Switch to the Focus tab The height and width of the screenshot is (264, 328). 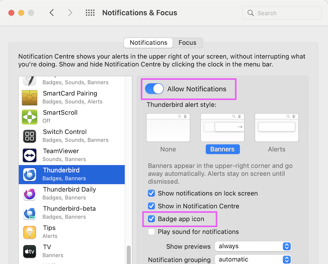[187, 43]
